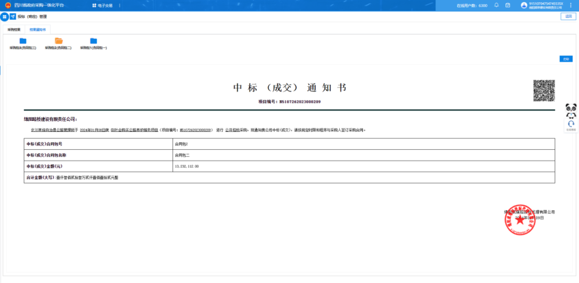Open the panda assistant mascot
The height and width of the screenshot is (283, 579).
(571, 110)
